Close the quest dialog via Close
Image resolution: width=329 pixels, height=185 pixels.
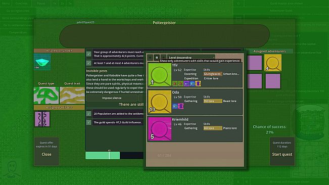pos(46,154)
